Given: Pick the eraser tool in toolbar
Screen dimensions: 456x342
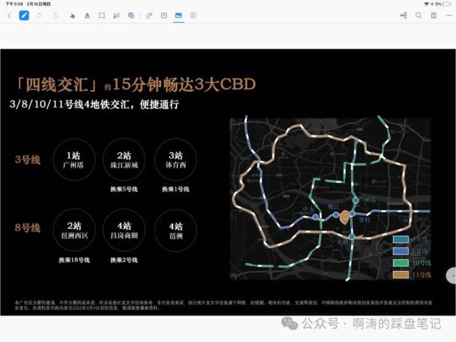Looking at the screenshot, I should (116, 15).
